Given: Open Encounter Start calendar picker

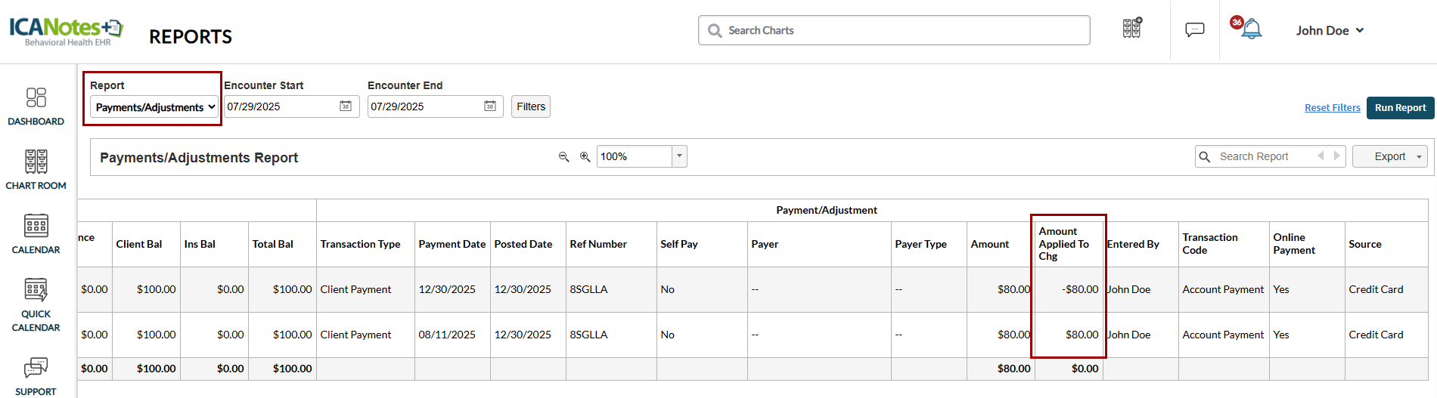Looking at the screenshot, I should click(x=346, y=106).
